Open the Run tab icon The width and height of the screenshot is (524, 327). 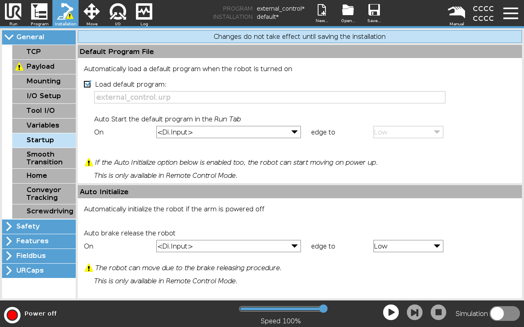pyautogui.click(x=13, y=13)
